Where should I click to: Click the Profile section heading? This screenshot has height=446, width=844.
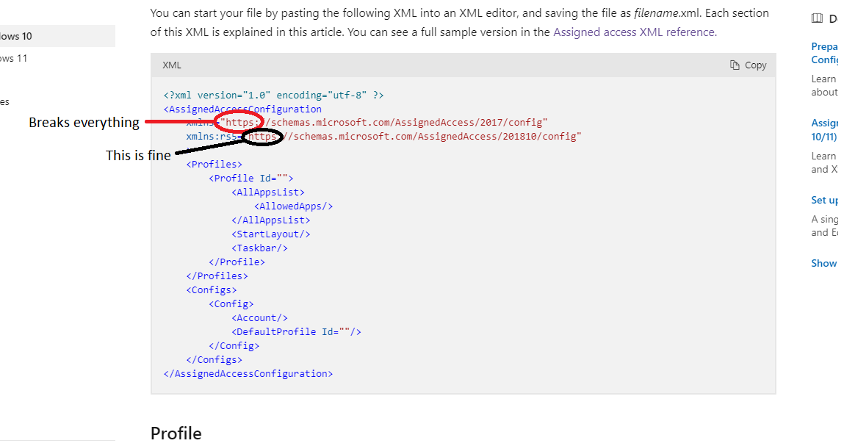(x=176, y=434)
